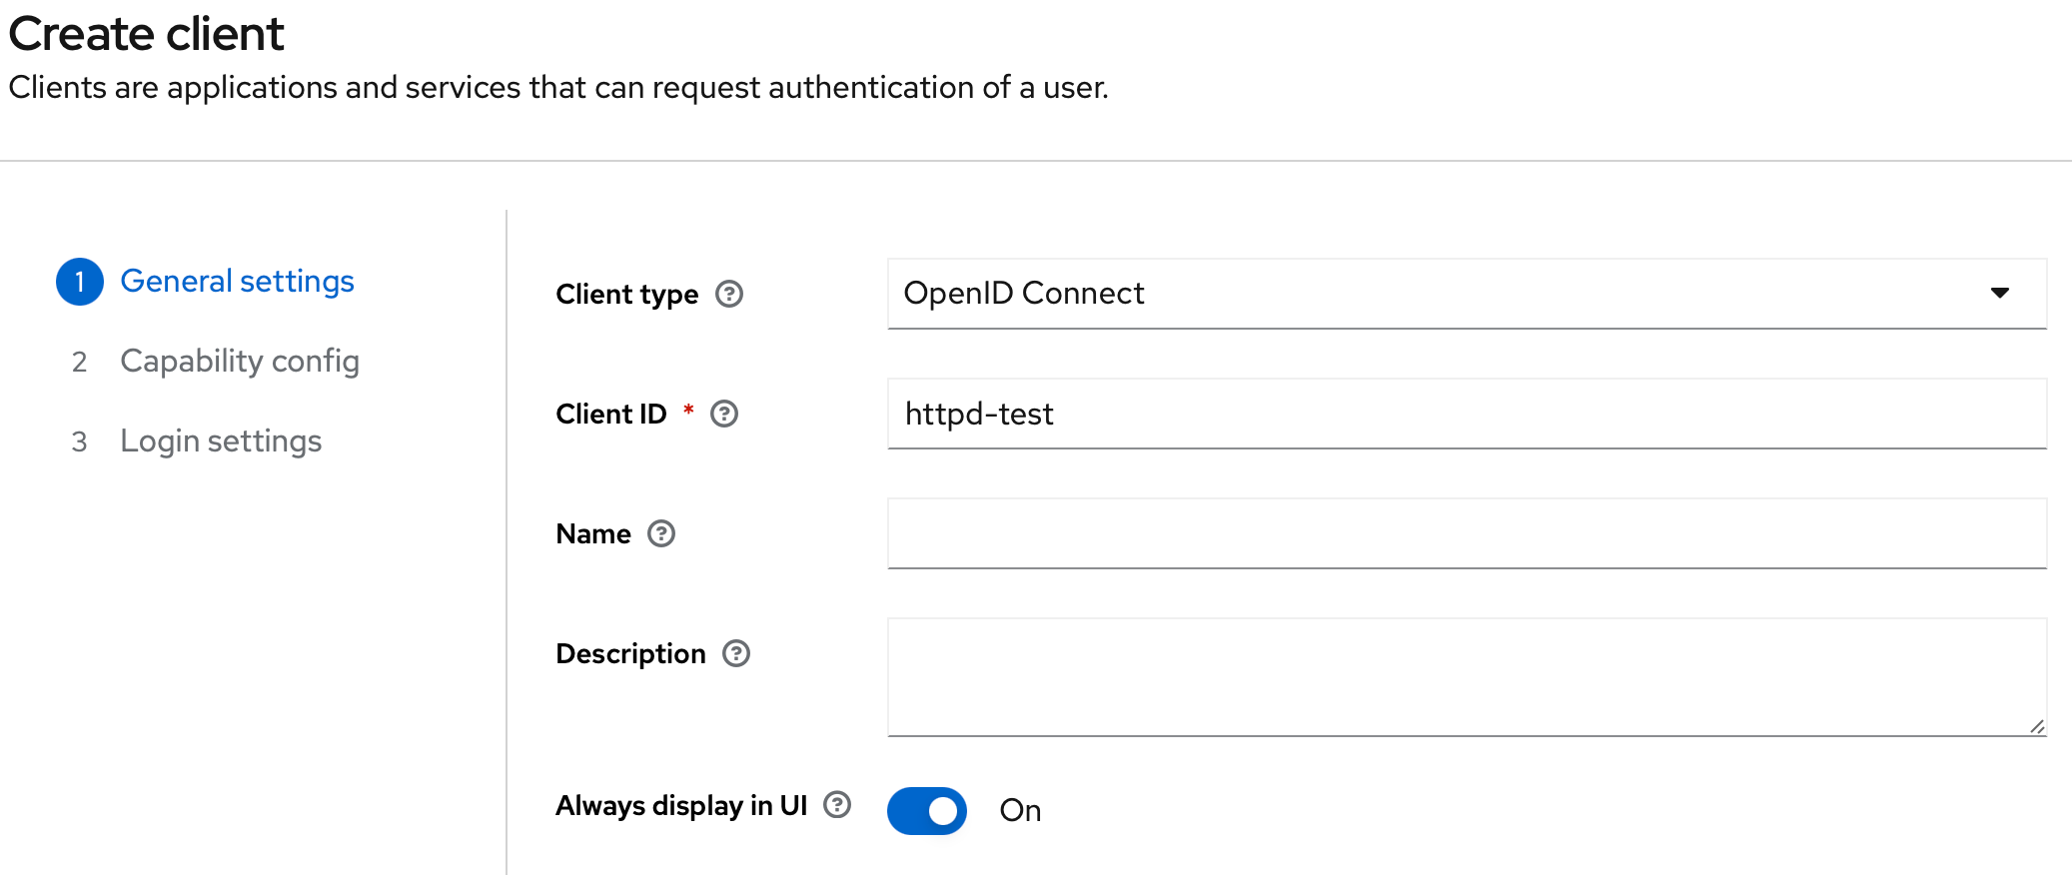Turn off Always display in UI switch
The image size is (2072, 875).
[927, 810]
